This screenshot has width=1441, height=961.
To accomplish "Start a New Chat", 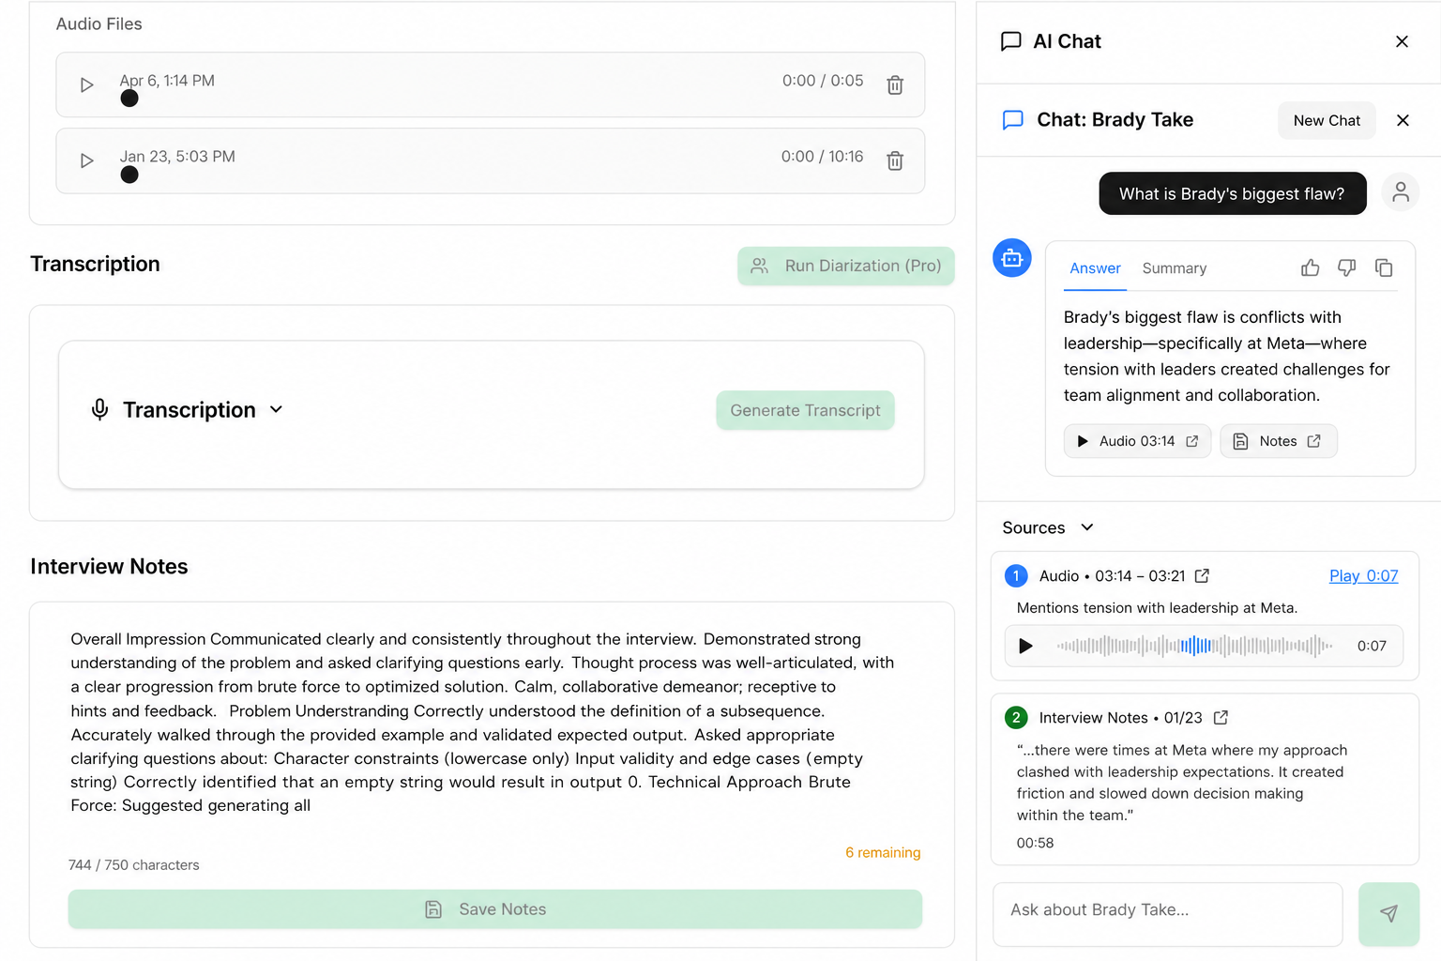I will (1327, 120).
